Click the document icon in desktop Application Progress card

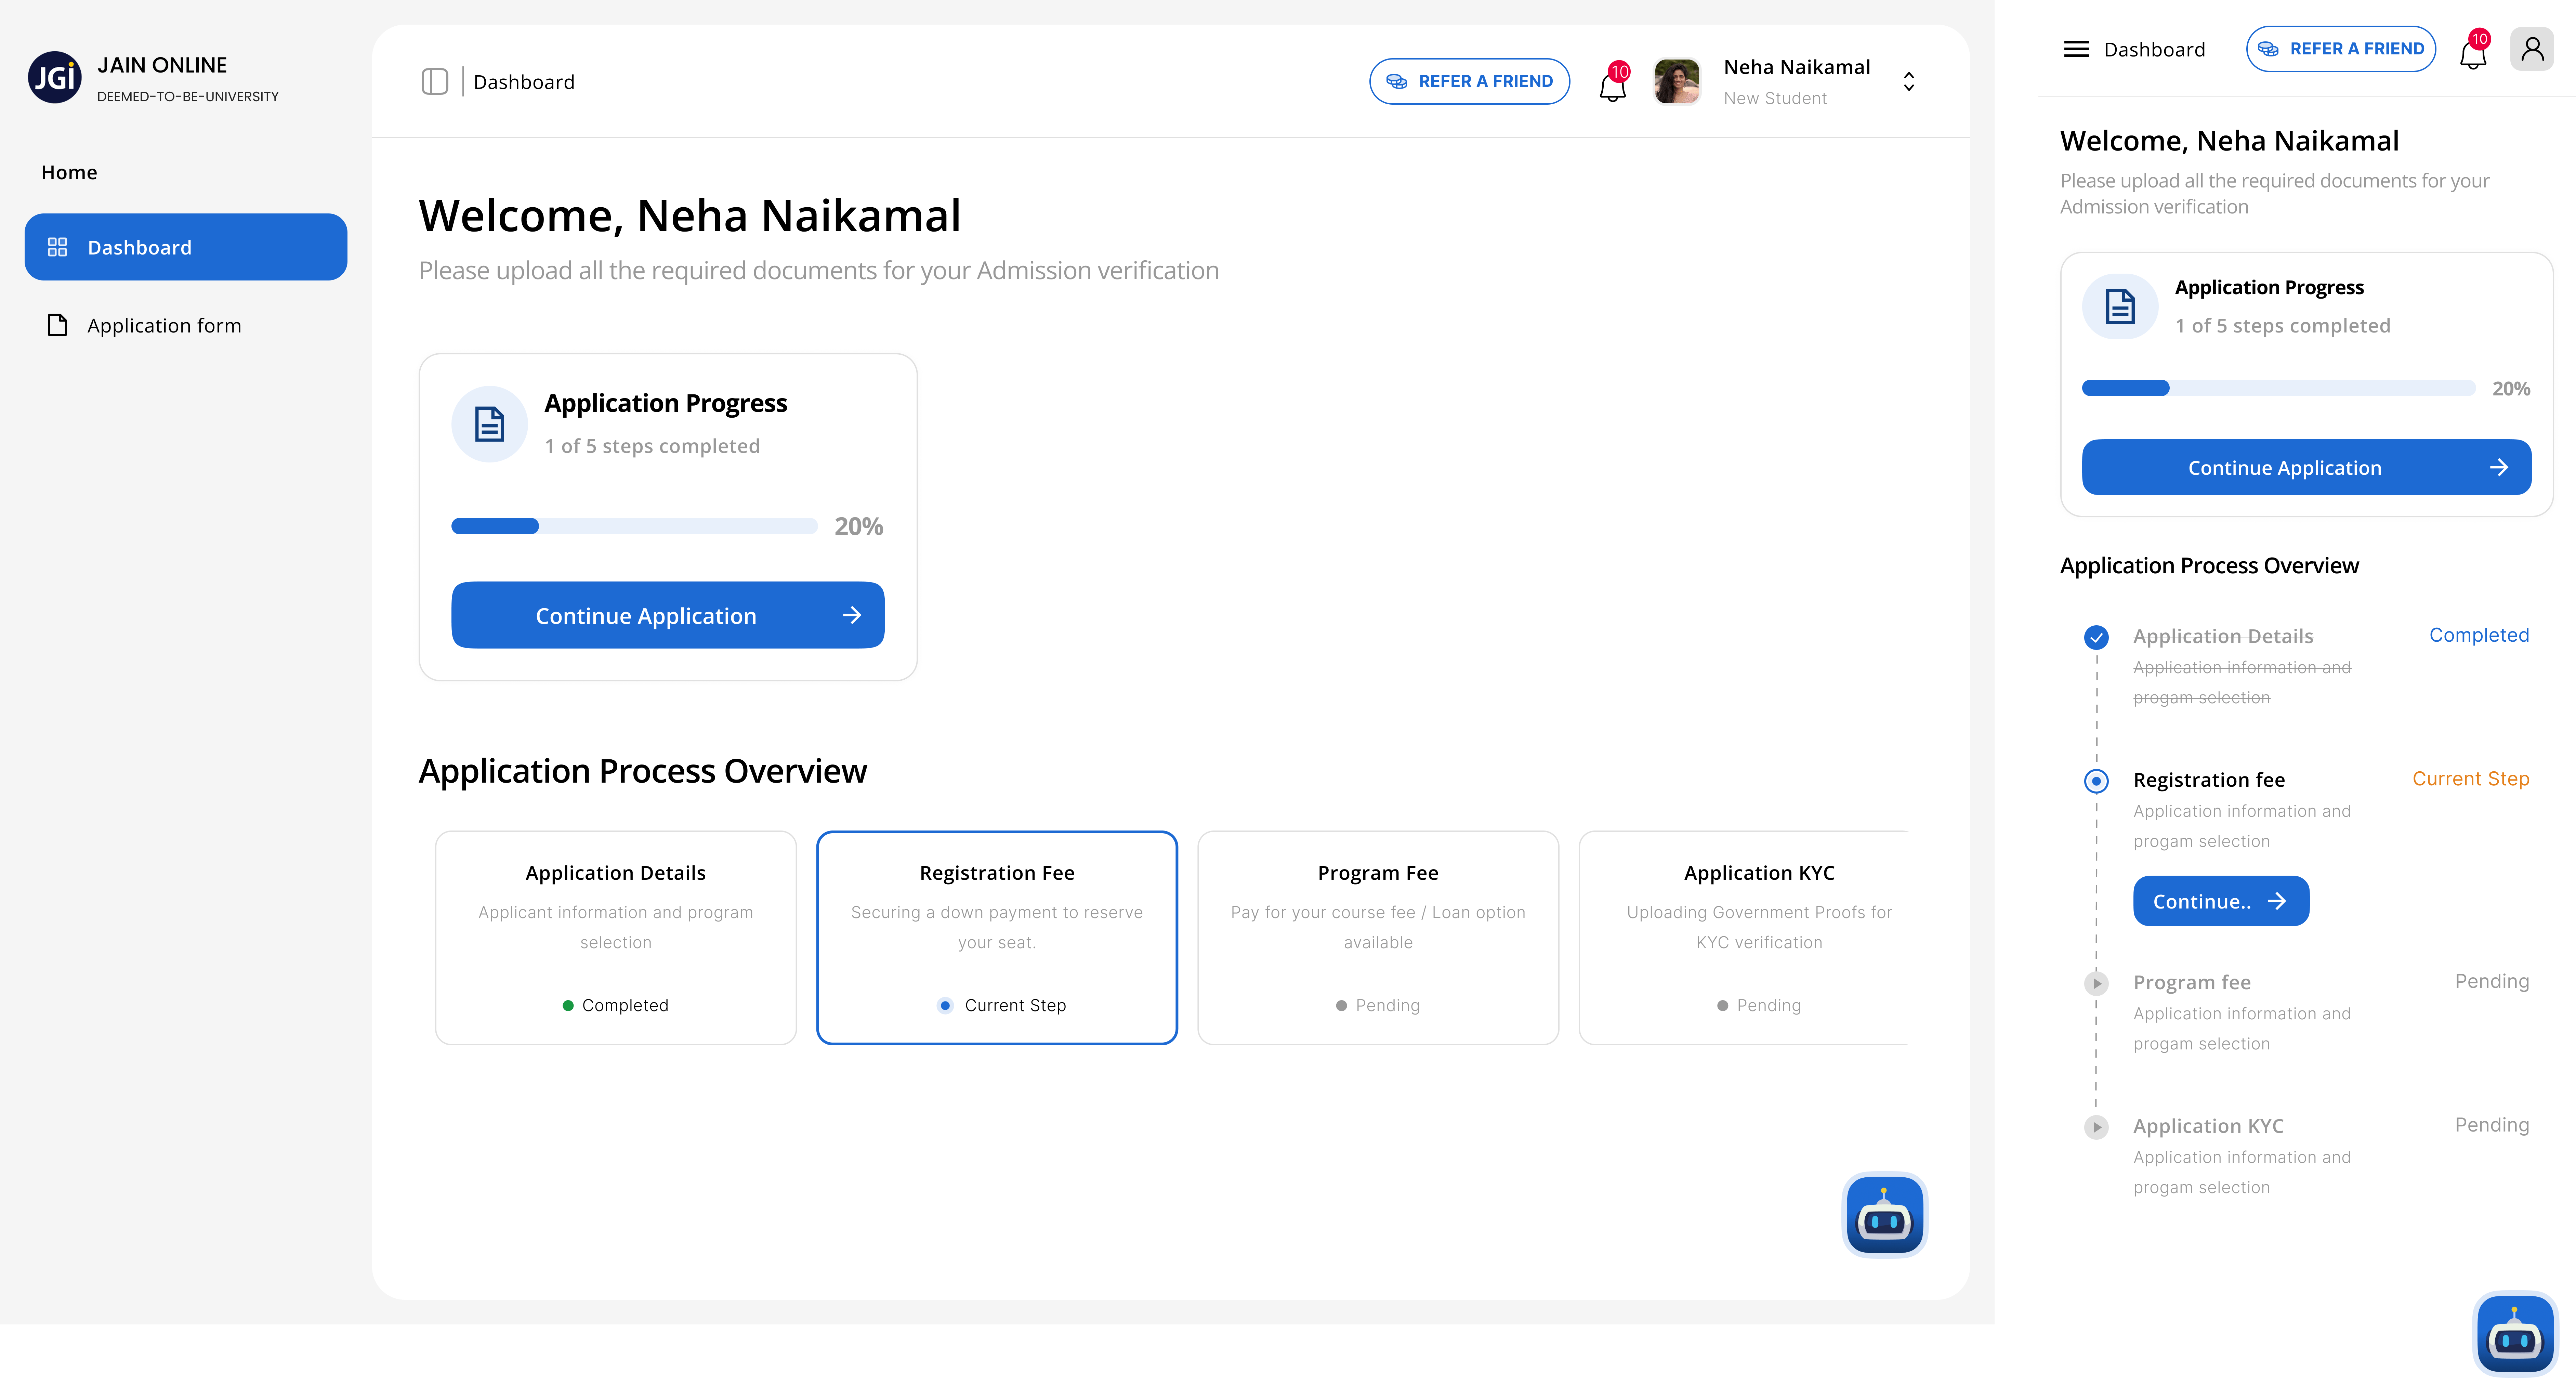pyautogui.click(x=489, y=424)
